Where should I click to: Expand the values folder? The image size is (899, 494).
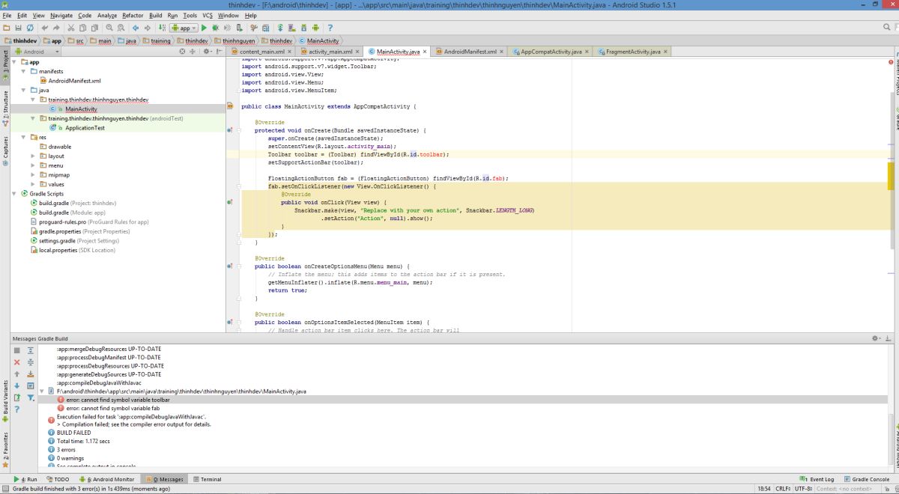[x=33, y=184]
